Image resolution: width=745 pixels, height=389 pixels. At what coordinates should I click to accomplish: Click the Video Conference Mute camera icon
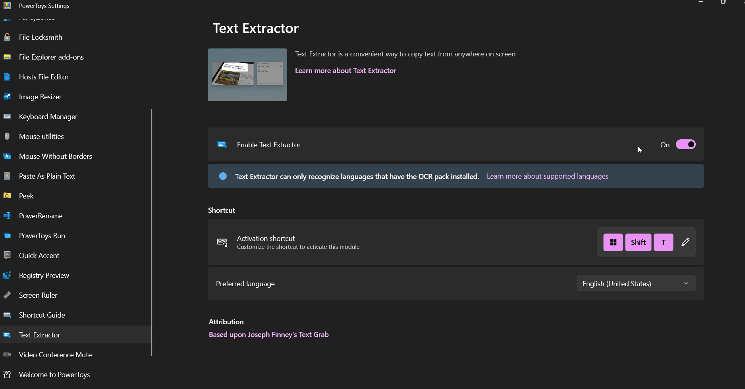click(x=7, y=355)
